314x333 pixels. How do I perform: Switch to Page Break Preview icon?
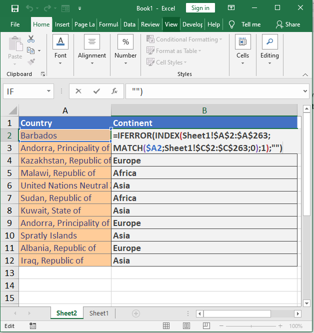click(x=206, y=326)
